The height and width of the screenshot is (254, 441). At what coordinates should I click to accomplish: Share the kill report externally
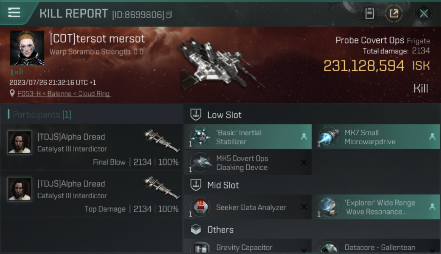(394, 14)
